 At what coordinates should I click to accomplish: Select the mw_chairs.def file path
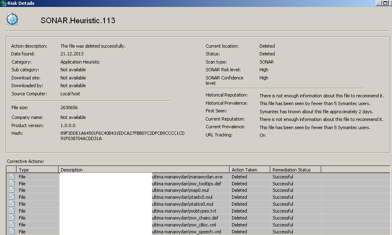tap(185, 218)
